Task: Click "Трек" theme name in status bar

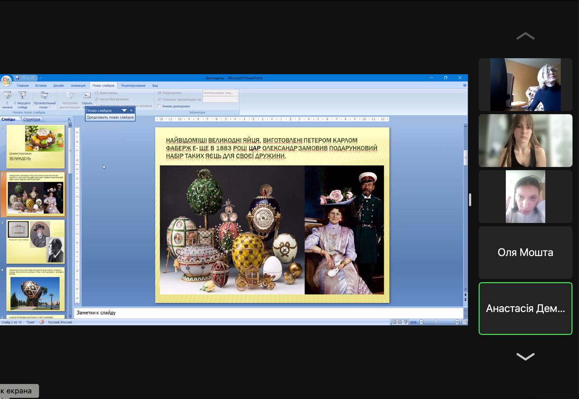Action: [x=31, y=322]
